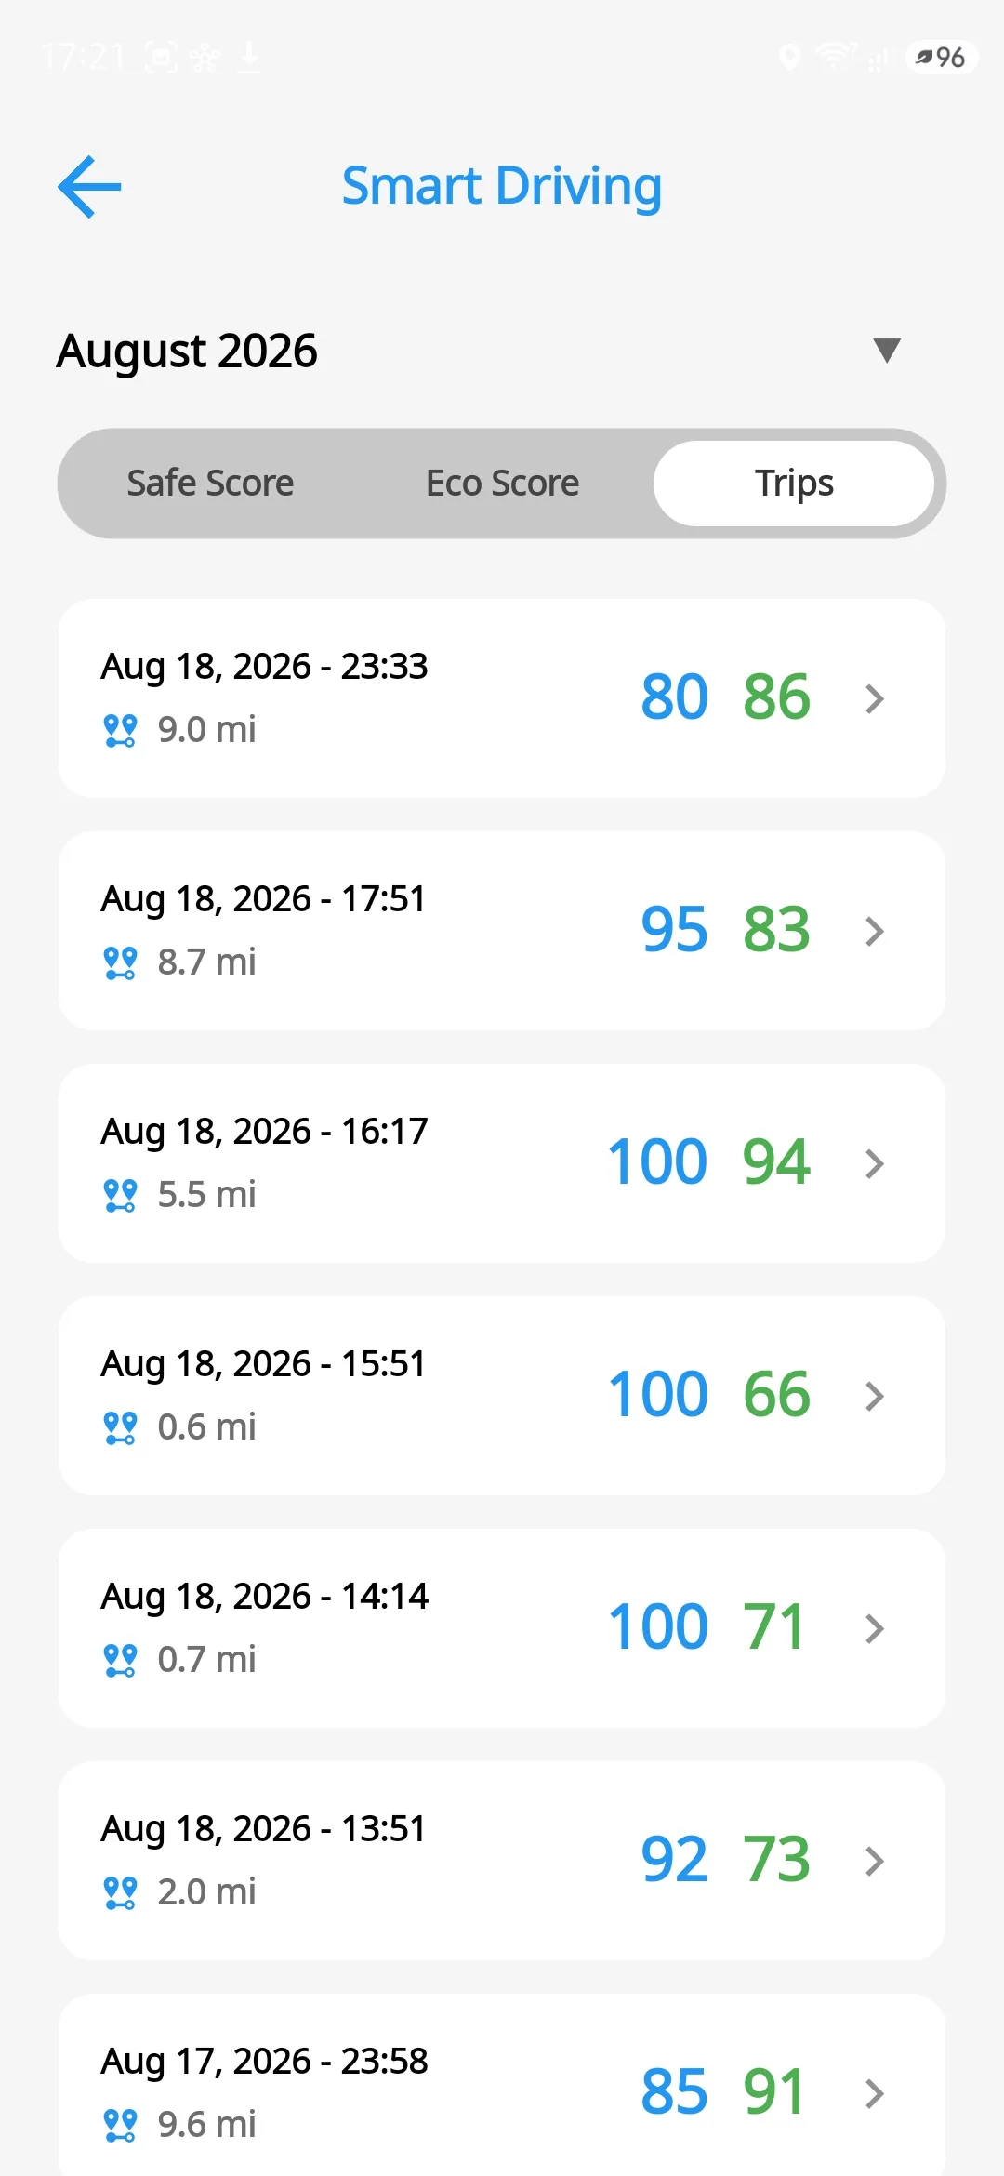Viewport: 1004px width, 2176px height.
Task: Select the Trips tab
Action: point(794,484)
